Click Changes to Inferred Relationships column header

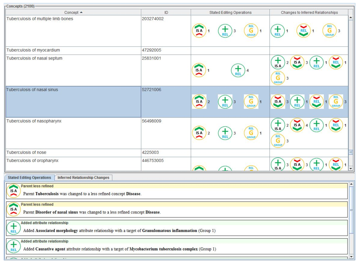point(309,12)
